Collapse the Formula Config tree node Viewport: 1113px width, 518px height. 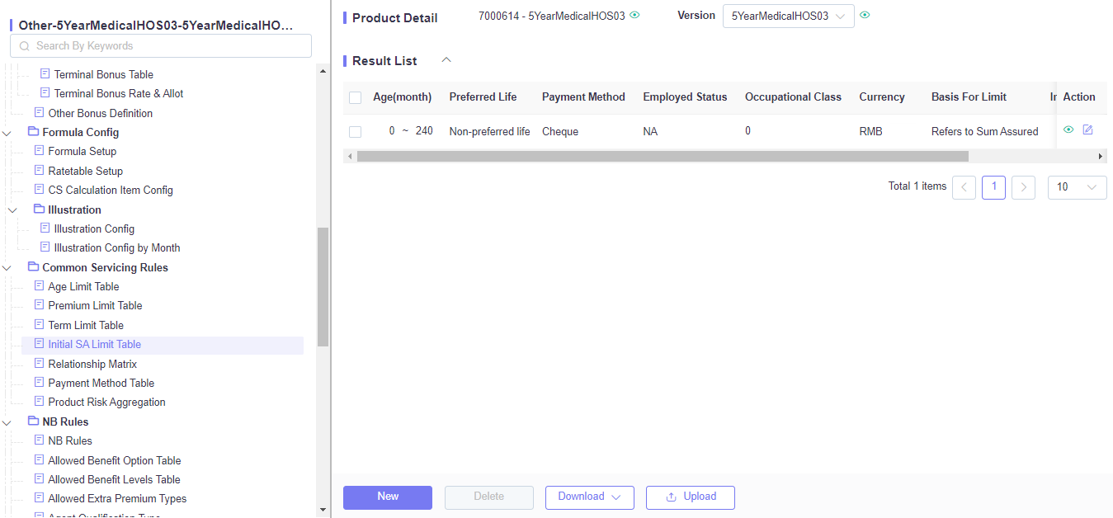pos(7,133)
